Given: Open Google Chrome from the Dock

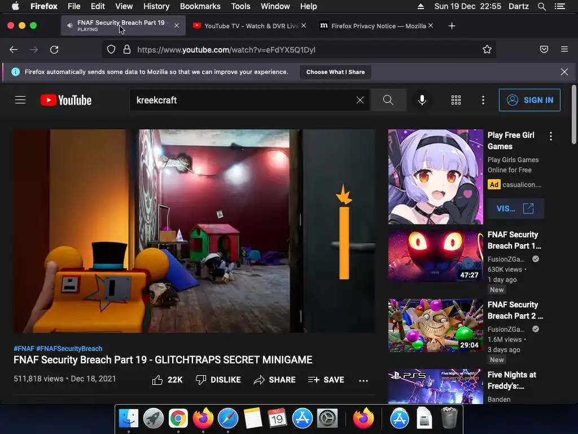Looking at the screenshot, I should [178, 419].
